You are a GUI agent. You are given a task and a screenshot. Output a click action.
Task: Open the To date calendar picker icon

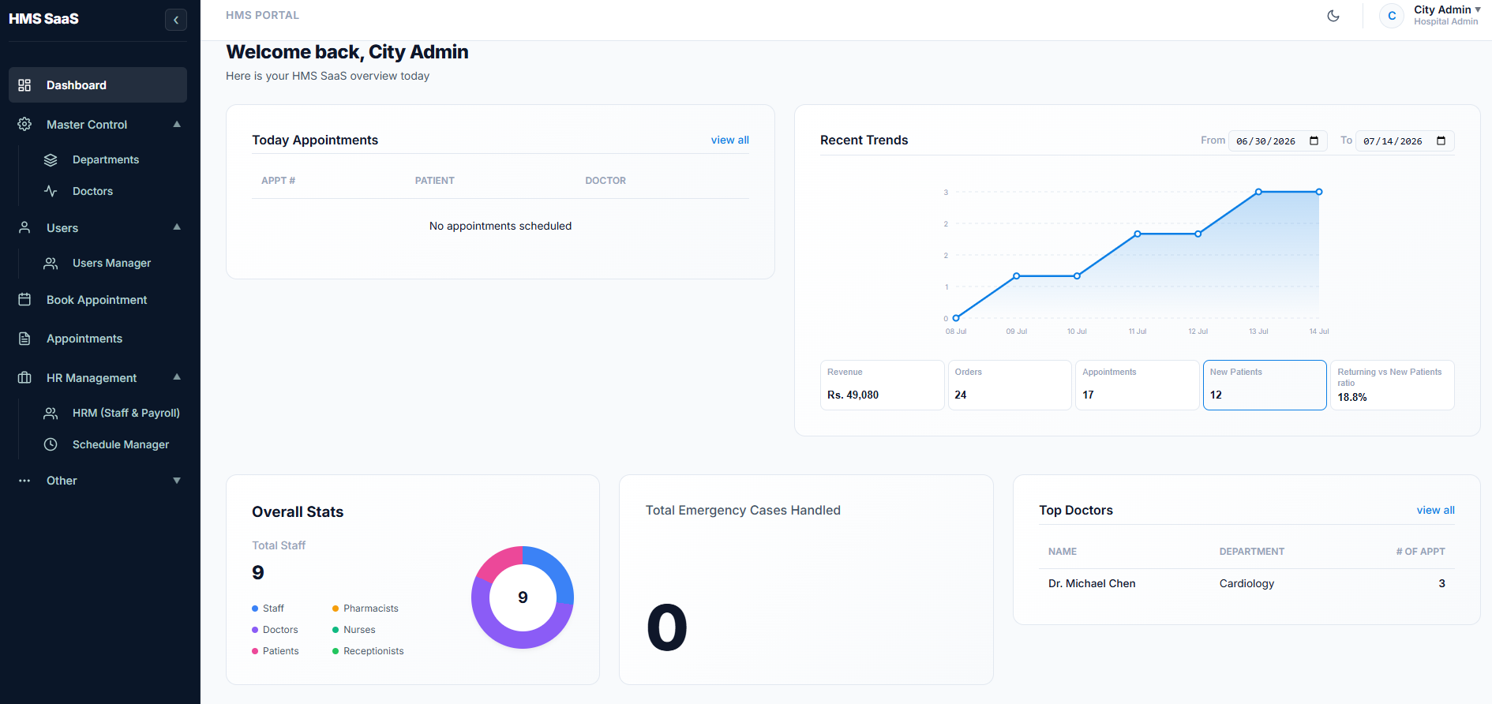pyautogui.click(x=1441, y=140)
